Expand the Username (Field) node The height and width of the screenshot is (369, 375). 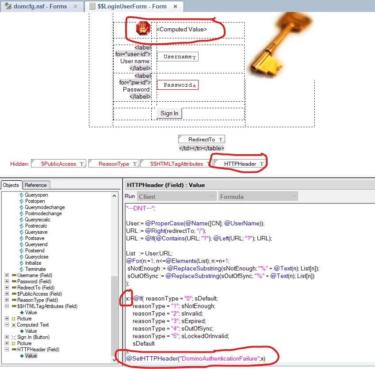coord(7,275)
